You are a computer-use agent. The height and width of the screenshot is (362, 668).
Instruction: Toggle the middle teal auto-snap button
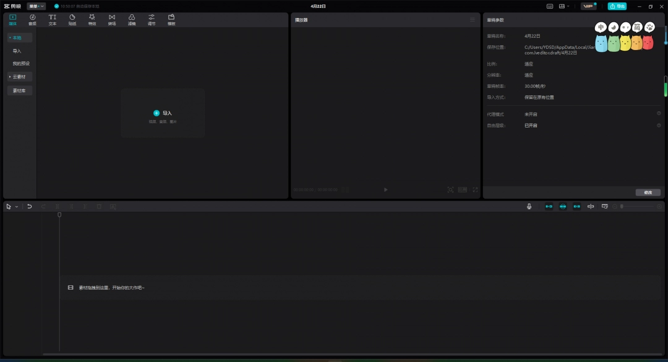[x=563, y=207]
